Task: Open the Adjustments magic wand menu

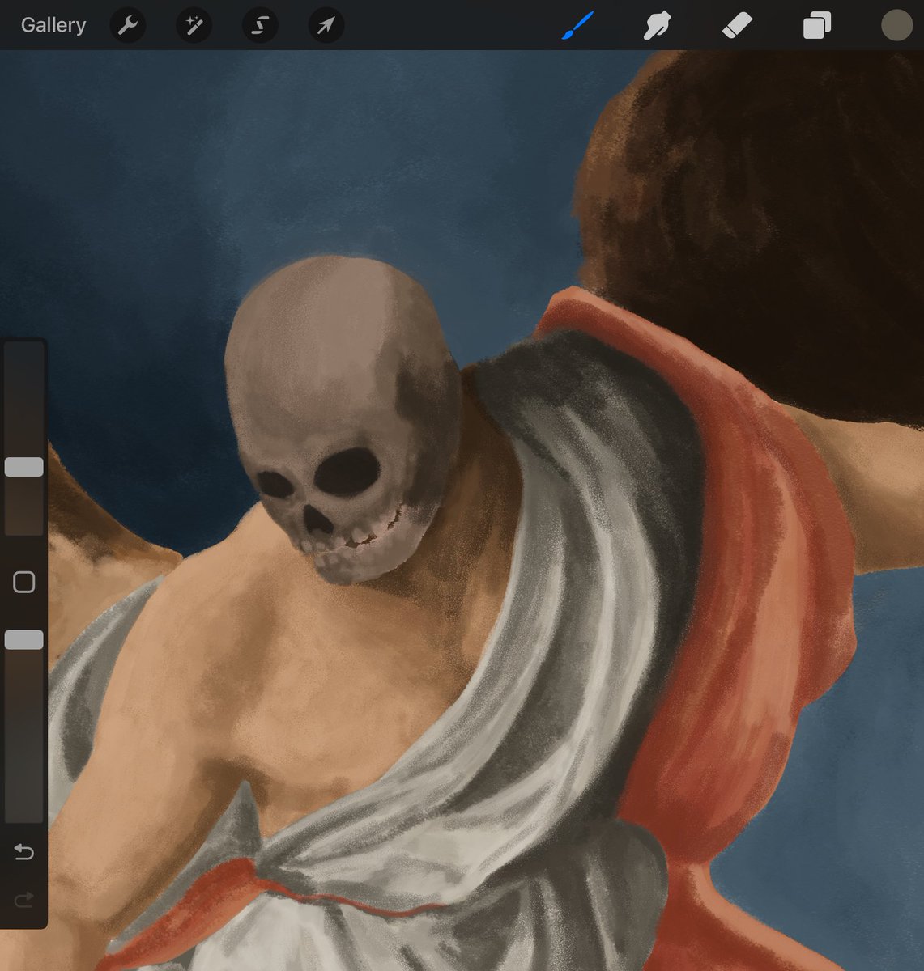Action: (x=194, y=26)
